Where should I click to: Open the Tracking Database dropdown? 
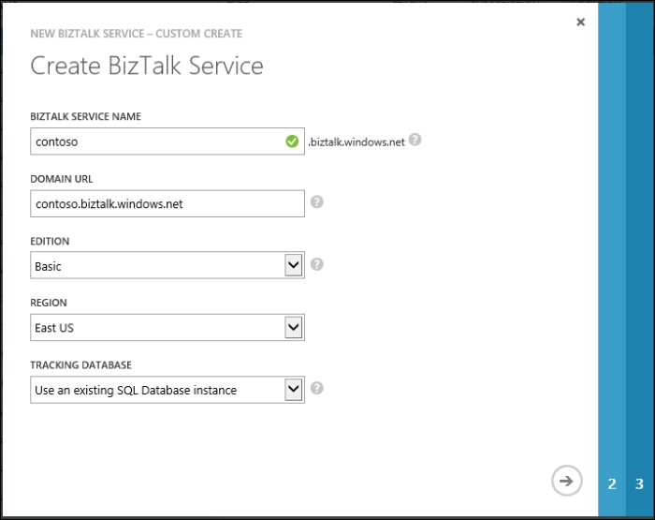(x=167, y=390)
